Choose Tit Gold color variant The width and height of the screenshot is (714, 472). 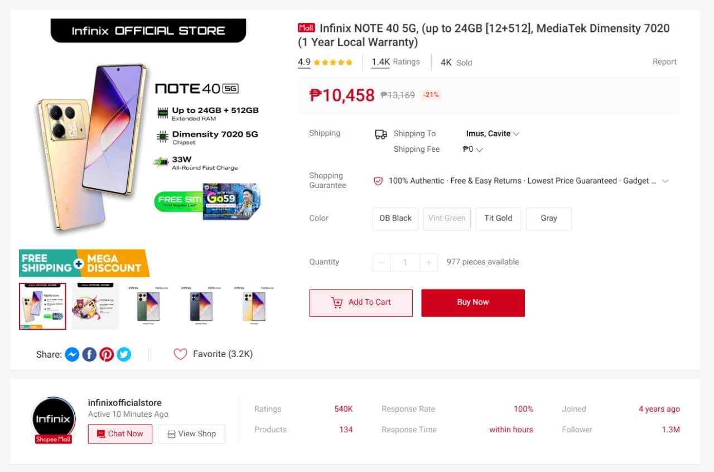tap(498, 219)
